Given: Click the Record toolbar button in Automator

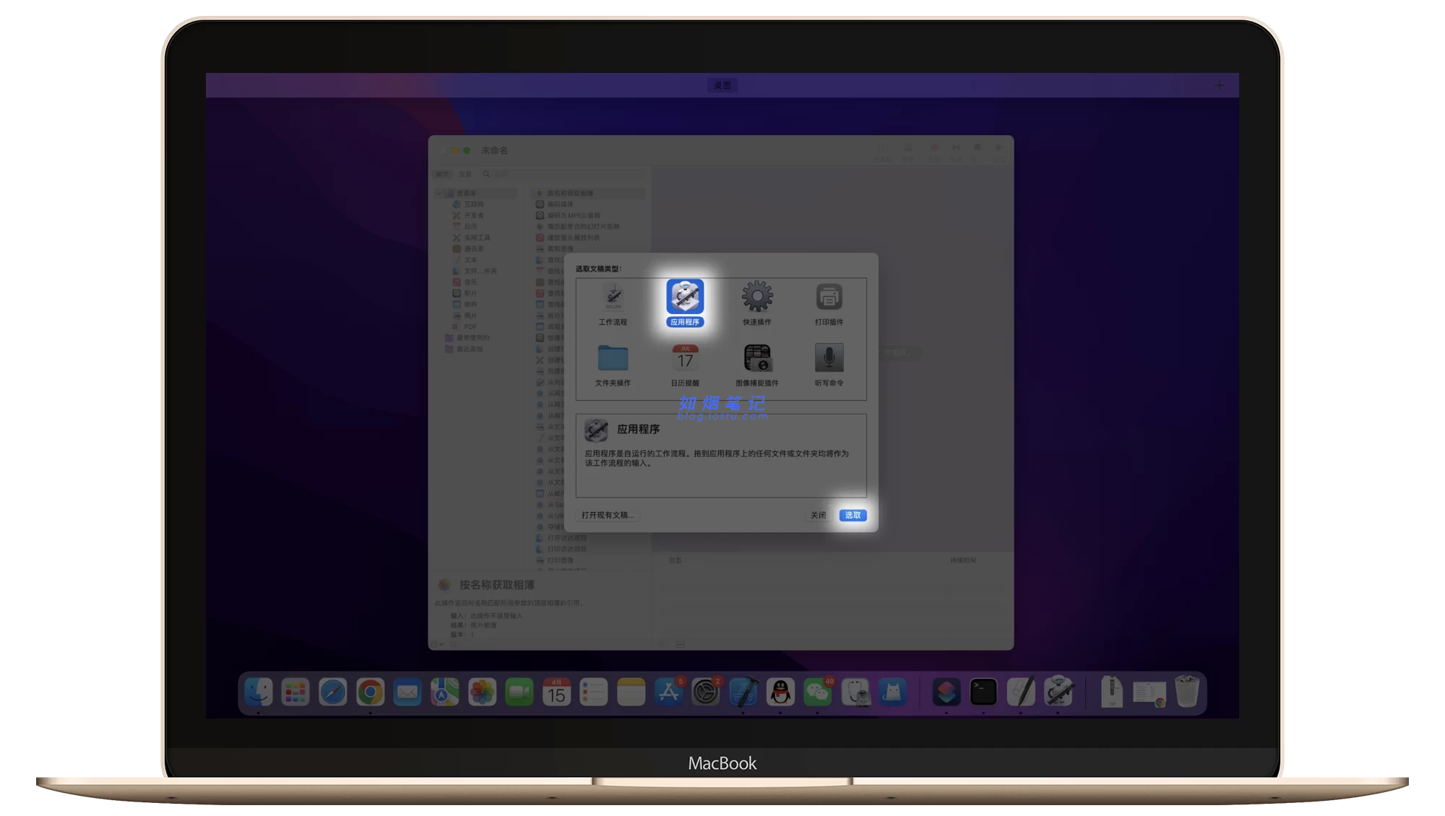Looking at the screenshot, I should tap(934, 151).
